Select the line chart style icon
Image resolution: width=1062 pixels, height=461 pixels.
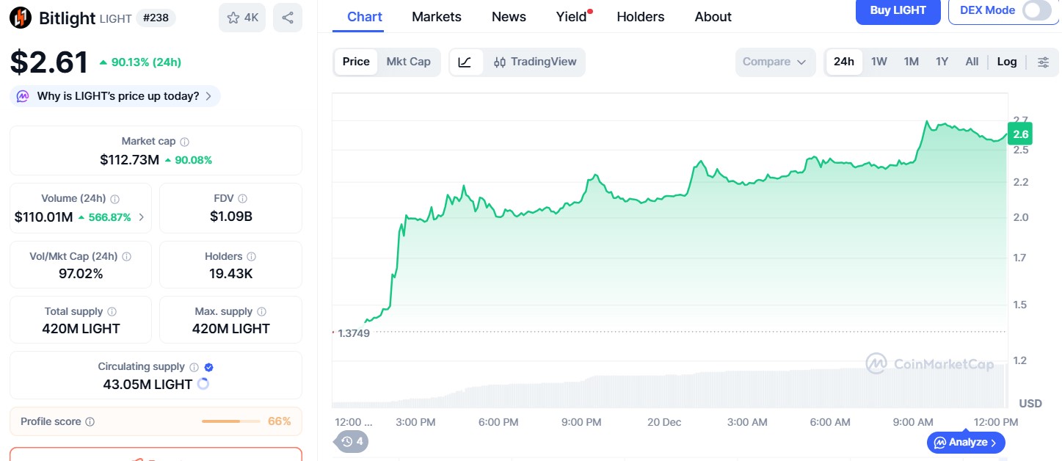click(x=465, y=62)
